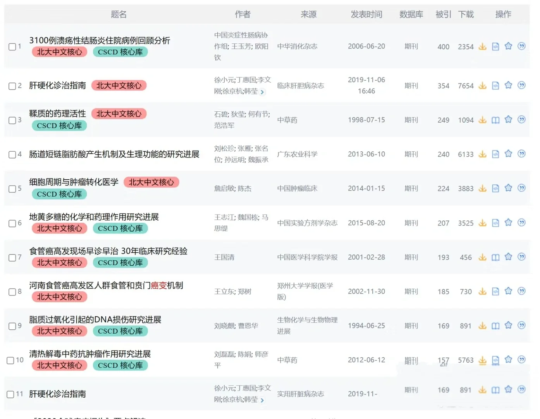Click the quote icon for 清热解毒中药抗肿瘤 paper
This screenshot has width=540, height=419.
point(522,359)
